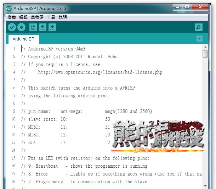Click the Upload arrow icon

point(21,27)
